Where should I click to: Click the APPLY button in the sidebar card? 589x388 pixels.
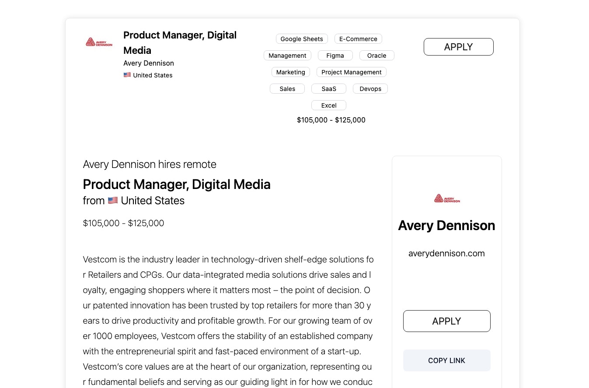pos(446,321)
